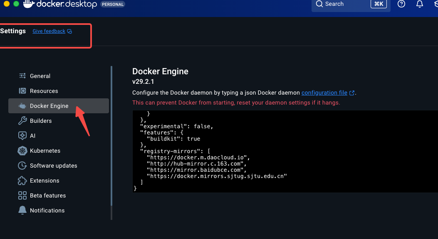The image size is (438, 239).
Task: Click the PERSONAL plan badge
Action: point(113,4)
